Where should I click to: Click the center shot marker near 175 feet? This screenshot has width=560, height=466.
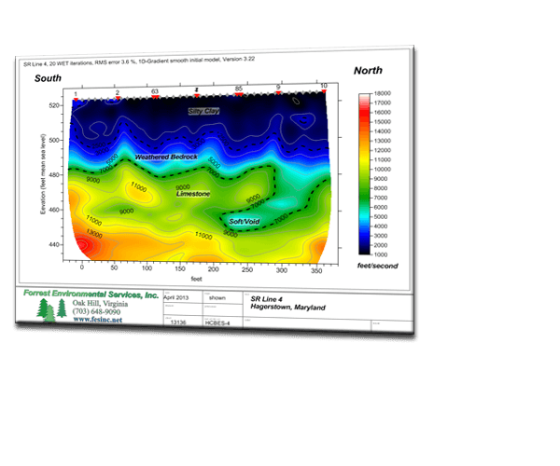point(196,94)
